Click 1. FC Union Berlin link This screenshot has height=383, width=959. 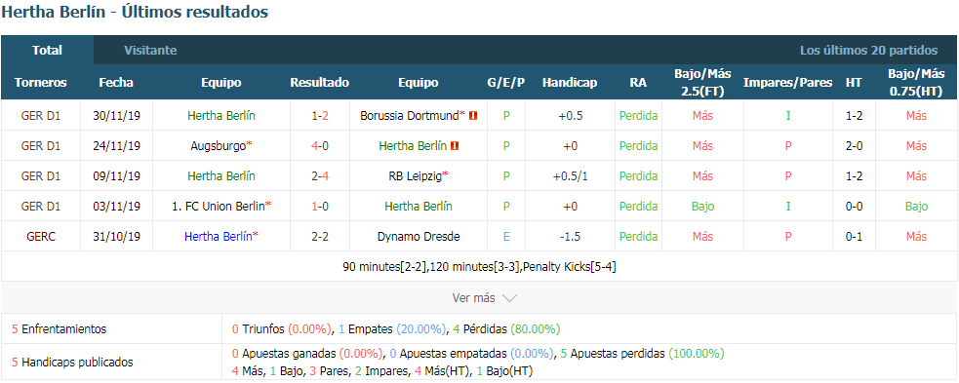pyautogui.click(x=219, y=207)
